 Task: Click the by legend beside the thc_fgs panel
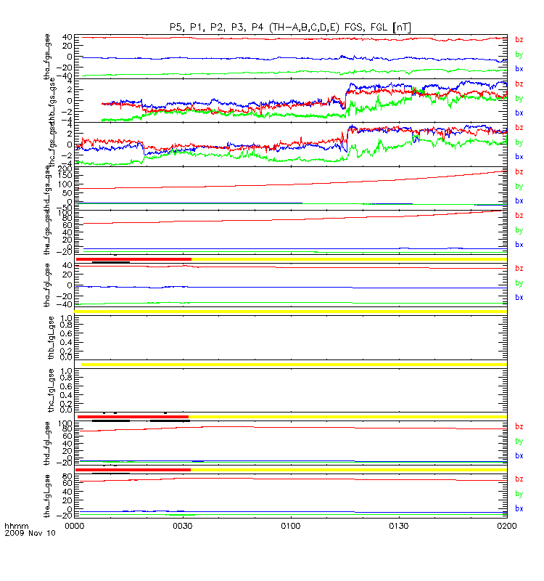click(519, 142)
